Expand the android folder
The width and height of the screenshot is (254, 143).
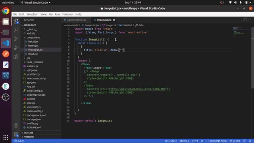coord(31,33)
